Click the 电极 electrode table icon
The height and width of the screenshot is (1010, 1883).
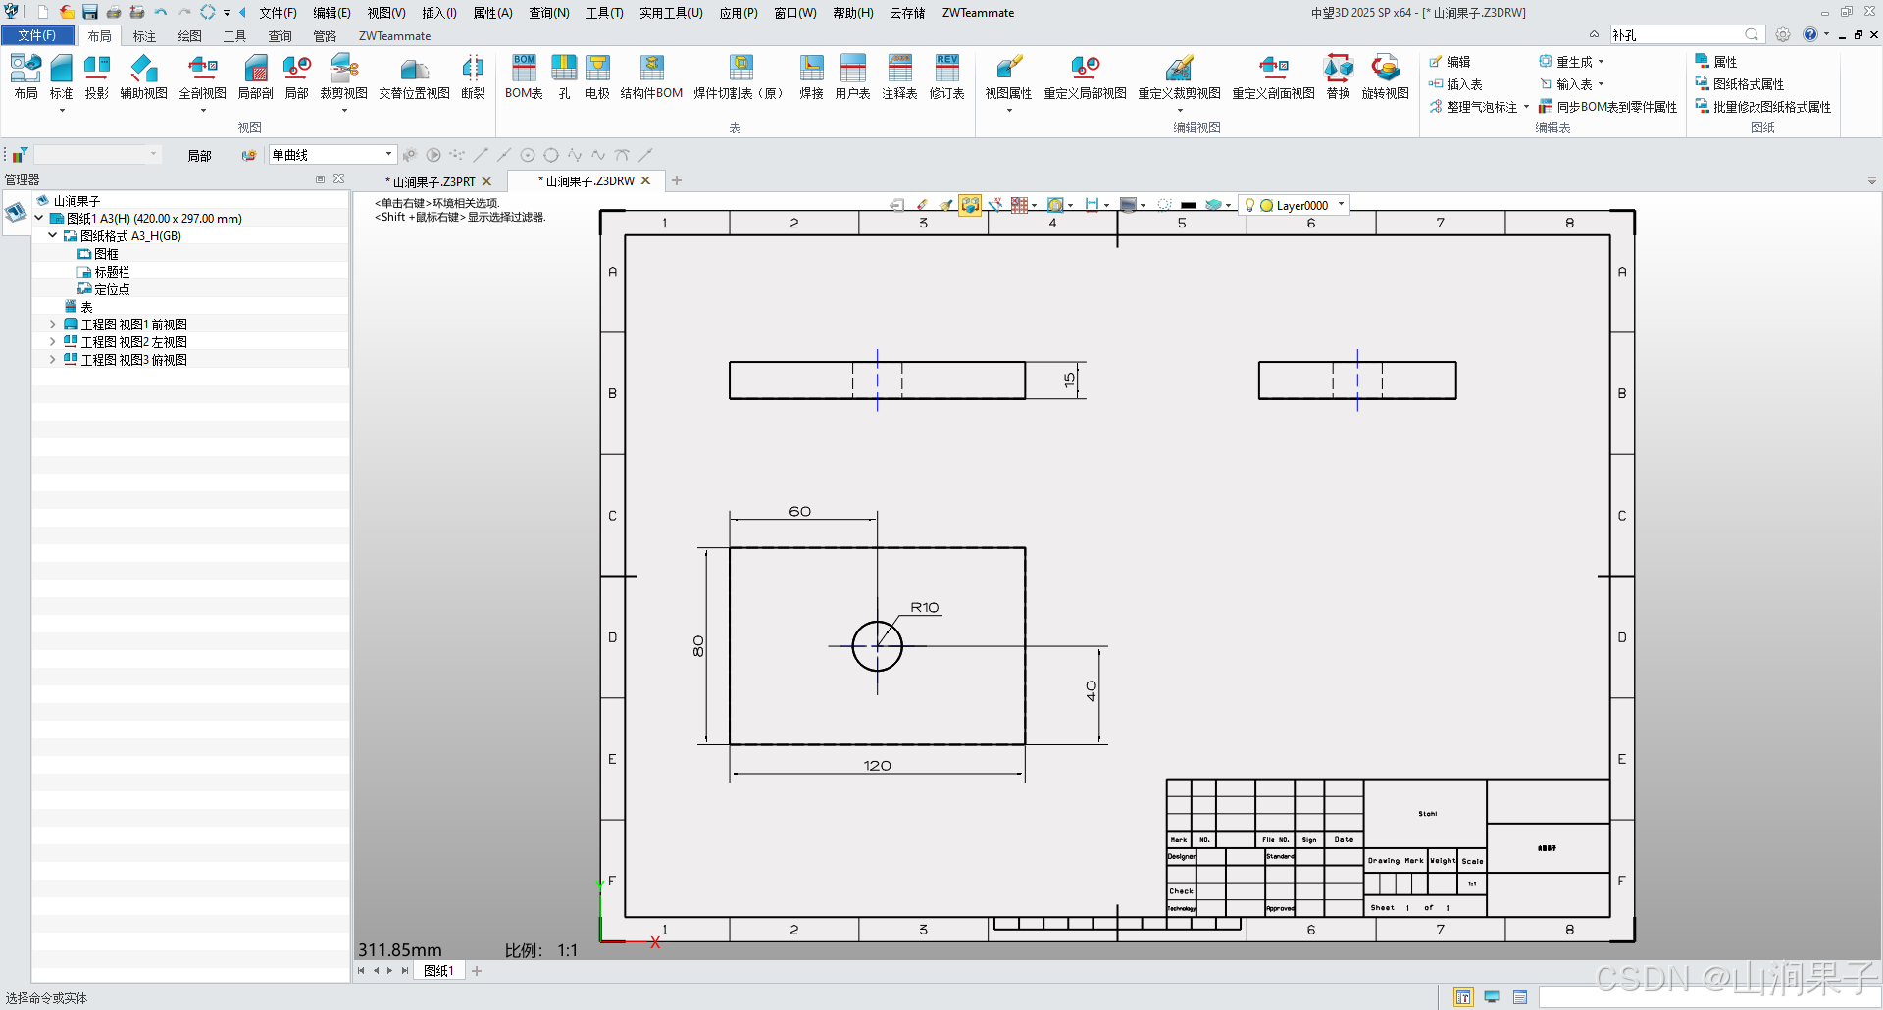tap(597, 76)
